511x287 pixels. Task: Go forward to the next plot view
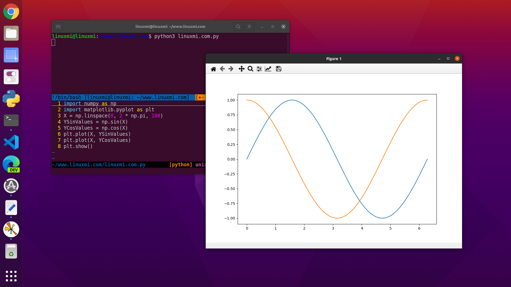[231, 69]
